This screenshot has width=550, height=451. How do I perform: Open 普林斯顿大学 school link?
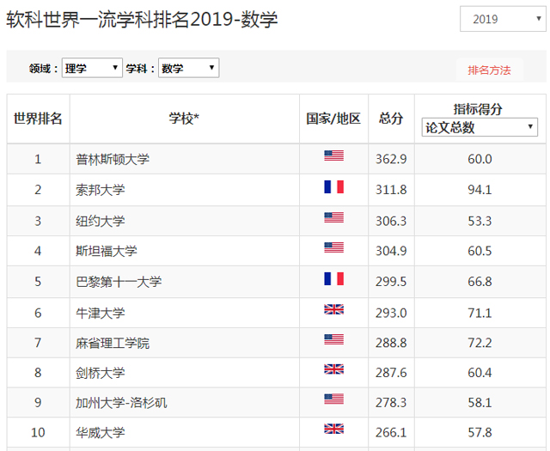[113, 159]
